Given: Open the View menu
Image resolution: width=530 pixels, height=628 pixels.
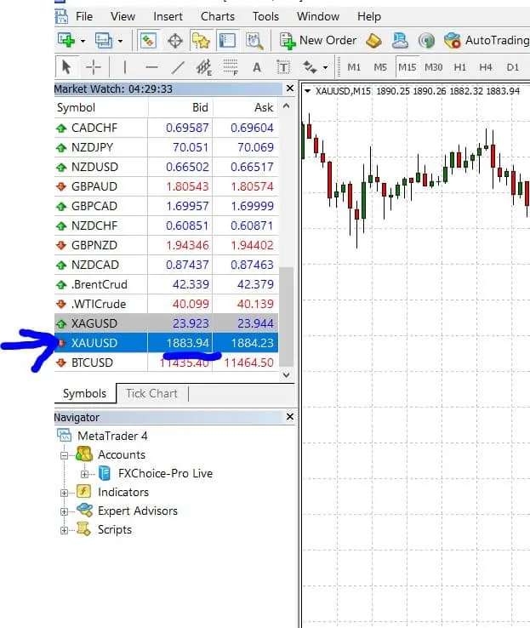Looking at the screenshot, I should point(123,16).
